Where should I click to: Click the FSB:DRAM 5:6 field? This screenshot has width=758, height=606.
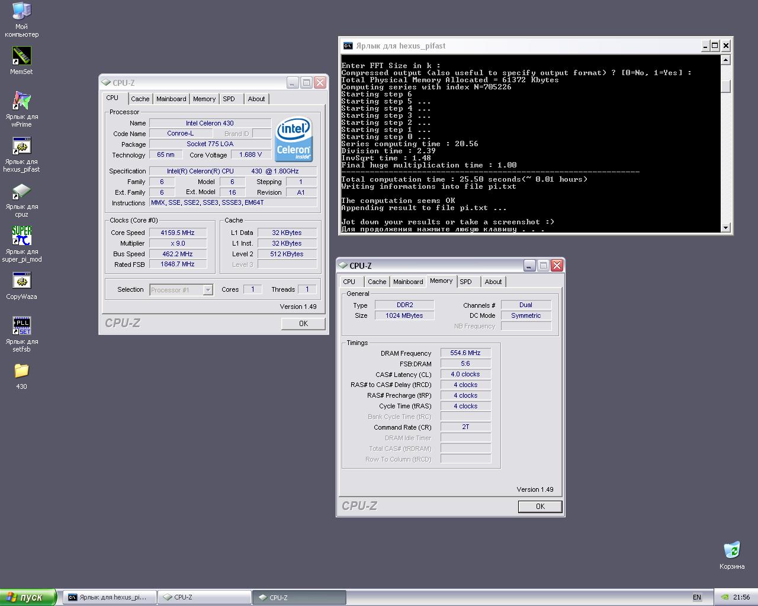[x=465, y=363]
